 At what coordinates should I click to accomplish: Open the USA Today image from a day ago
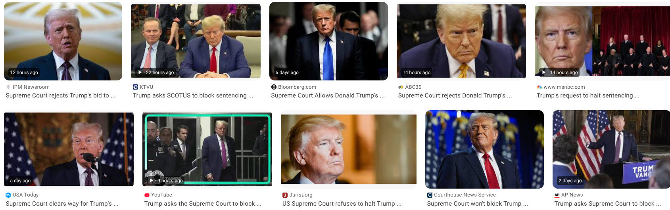[69, 149]
